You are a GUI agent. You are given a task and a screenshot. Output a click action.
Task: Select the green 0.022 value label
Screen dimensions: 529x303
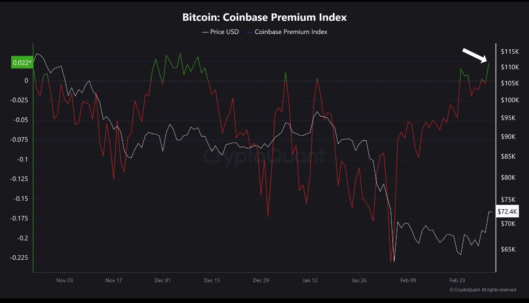coord(21,63)
